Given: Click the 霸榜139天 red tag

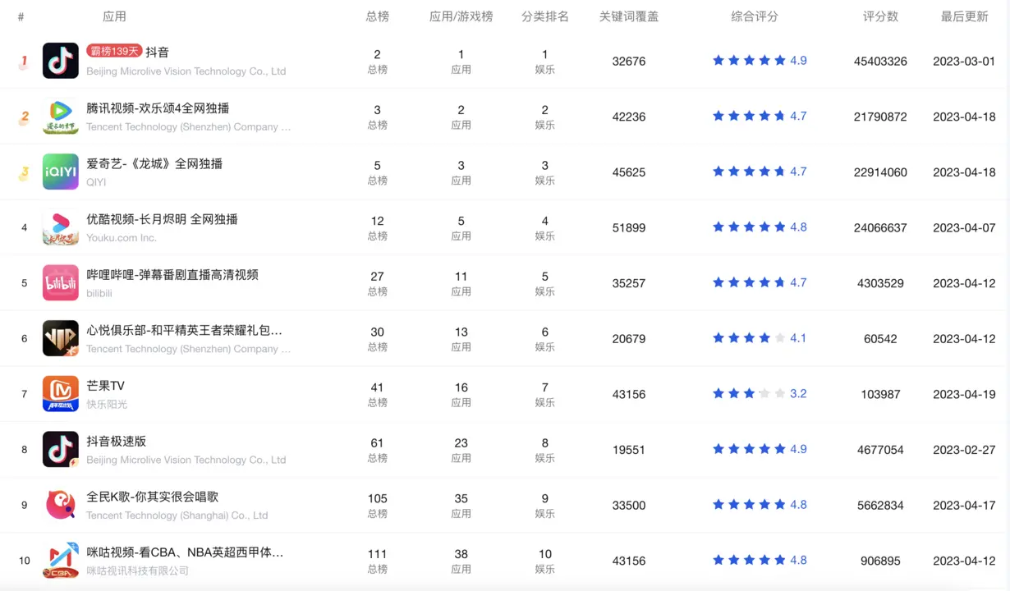Looking at the screenshot, I should click(114, 52).
